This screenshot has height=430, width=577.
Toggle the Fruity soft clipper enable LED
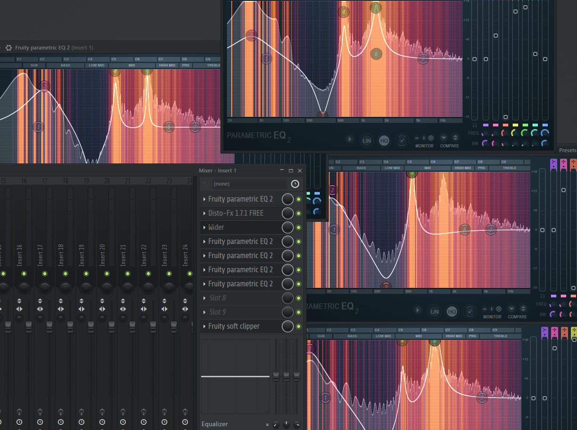tap(298, 326)
